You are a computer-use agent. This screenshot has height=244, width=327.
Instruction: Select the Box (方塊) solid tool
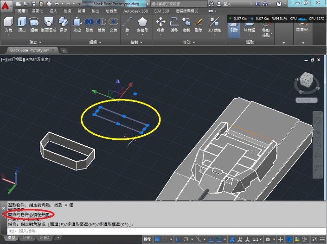click(x=8, y=25)
